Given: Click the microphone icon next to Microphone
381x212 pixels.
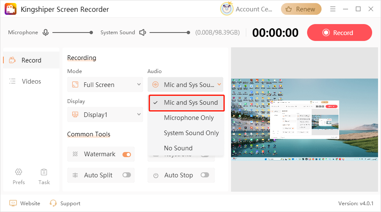Looking at the screenshot, I should 46,32.
